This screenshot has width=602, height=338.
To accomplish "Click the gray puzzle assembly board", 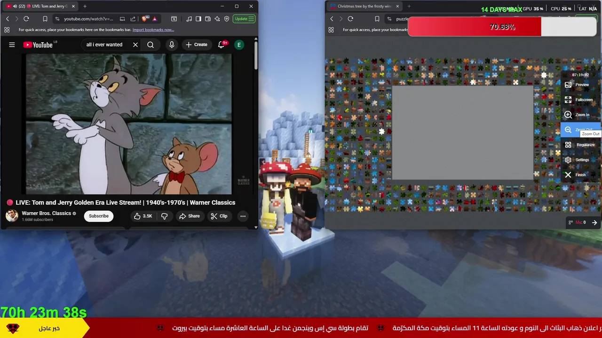I will click(463, 133).
